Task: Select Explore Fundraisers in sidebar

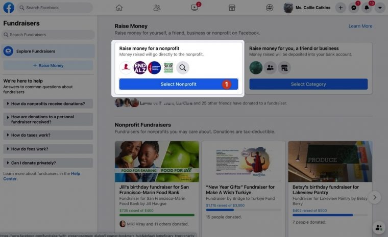Action: point(48,51)
